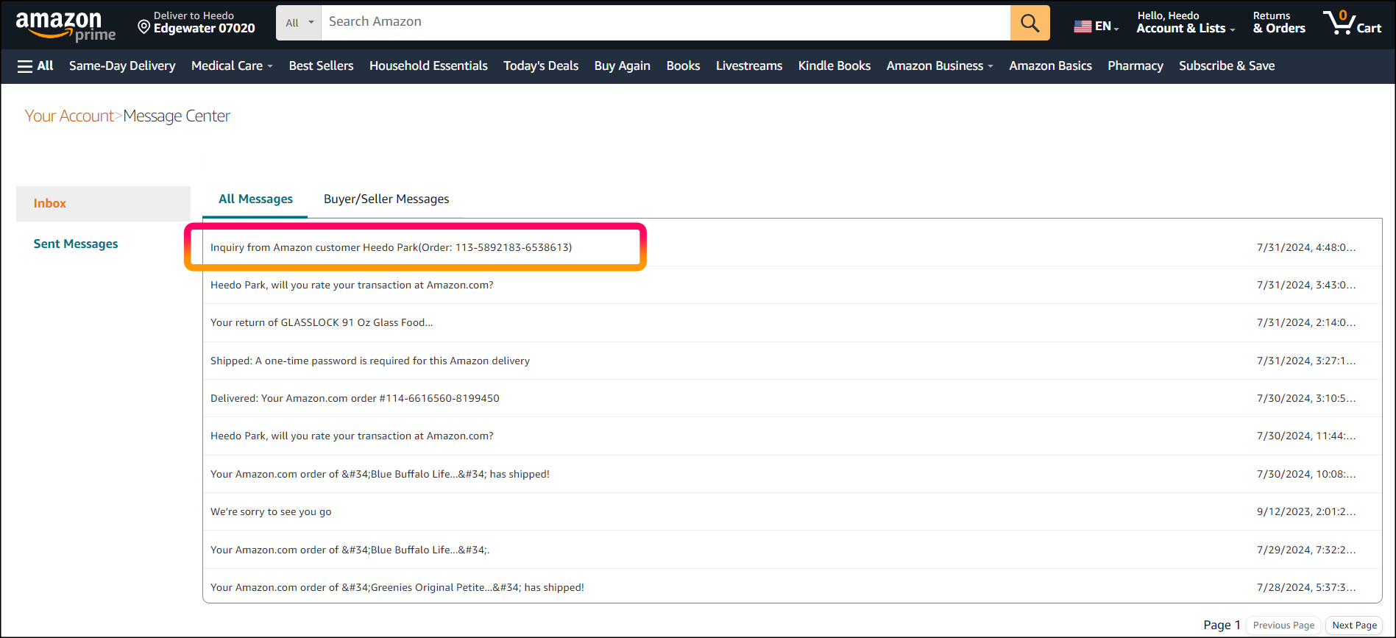
Task: Click the Previous Page button
Action: click(x=1283, y=625)
